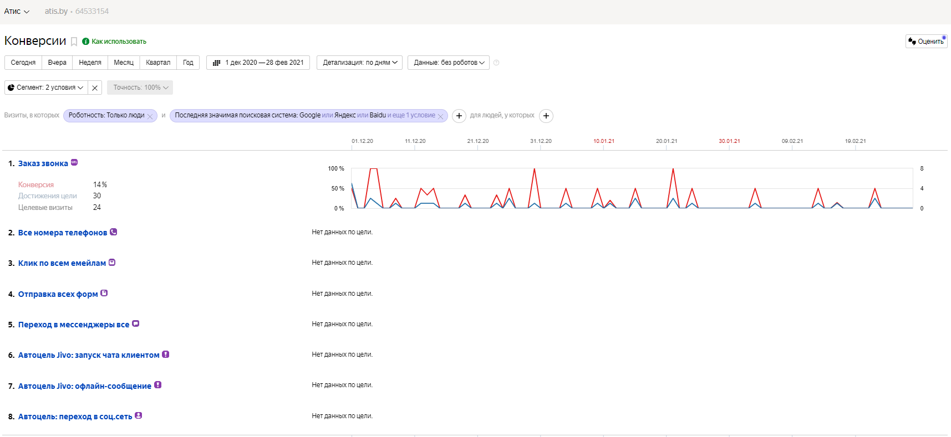Open the Как использовать help link
The height and width of the screenshot is (437, 951).
tap(119, 42)
